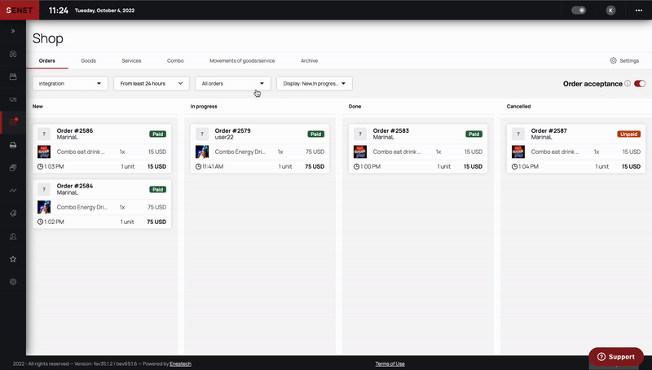
Task: Click the Energy Drink thumbnail in Order #2579
Action: click(202, 152)
